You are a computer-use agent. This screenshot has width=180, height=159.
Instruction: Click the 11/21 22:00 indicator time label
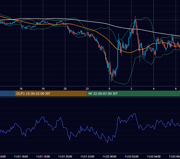pos(87,156)
